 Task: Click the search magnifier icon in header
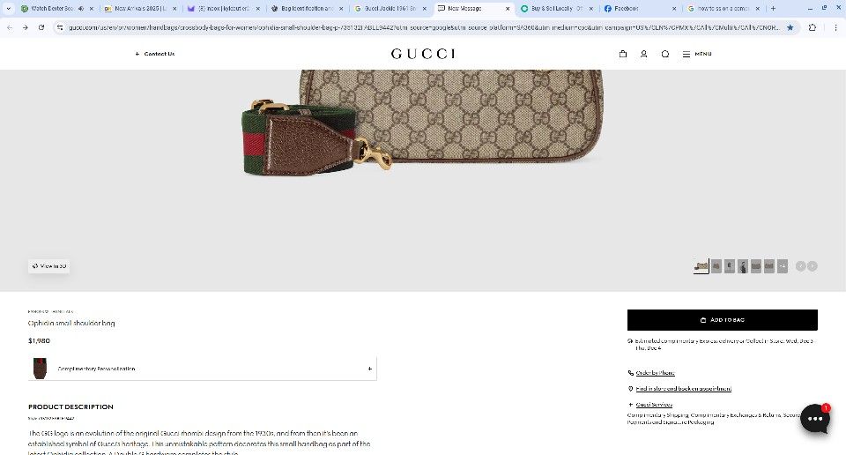click(665, 54)
